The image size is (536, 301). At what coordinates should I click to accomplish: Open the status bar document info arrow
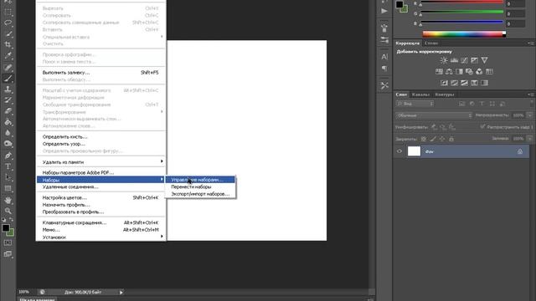[x=121, y=292]
